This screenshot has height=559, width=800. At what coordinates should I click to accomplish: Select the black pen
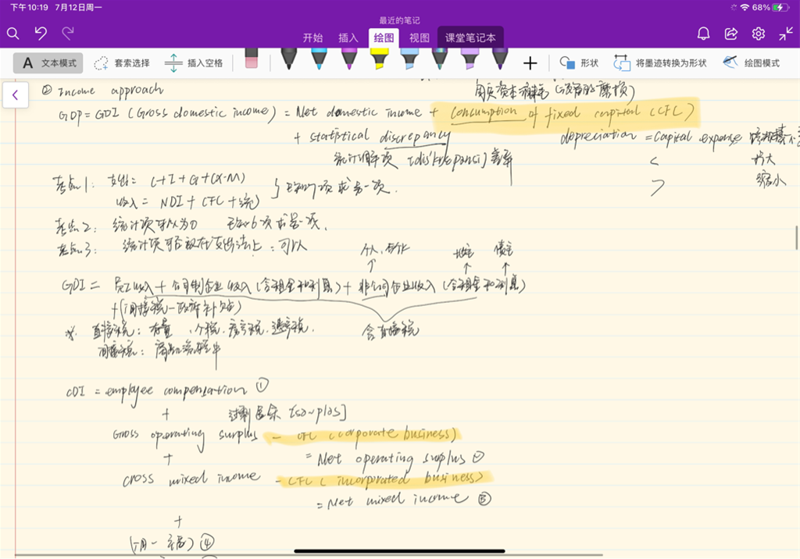click(x=288, y=59)
